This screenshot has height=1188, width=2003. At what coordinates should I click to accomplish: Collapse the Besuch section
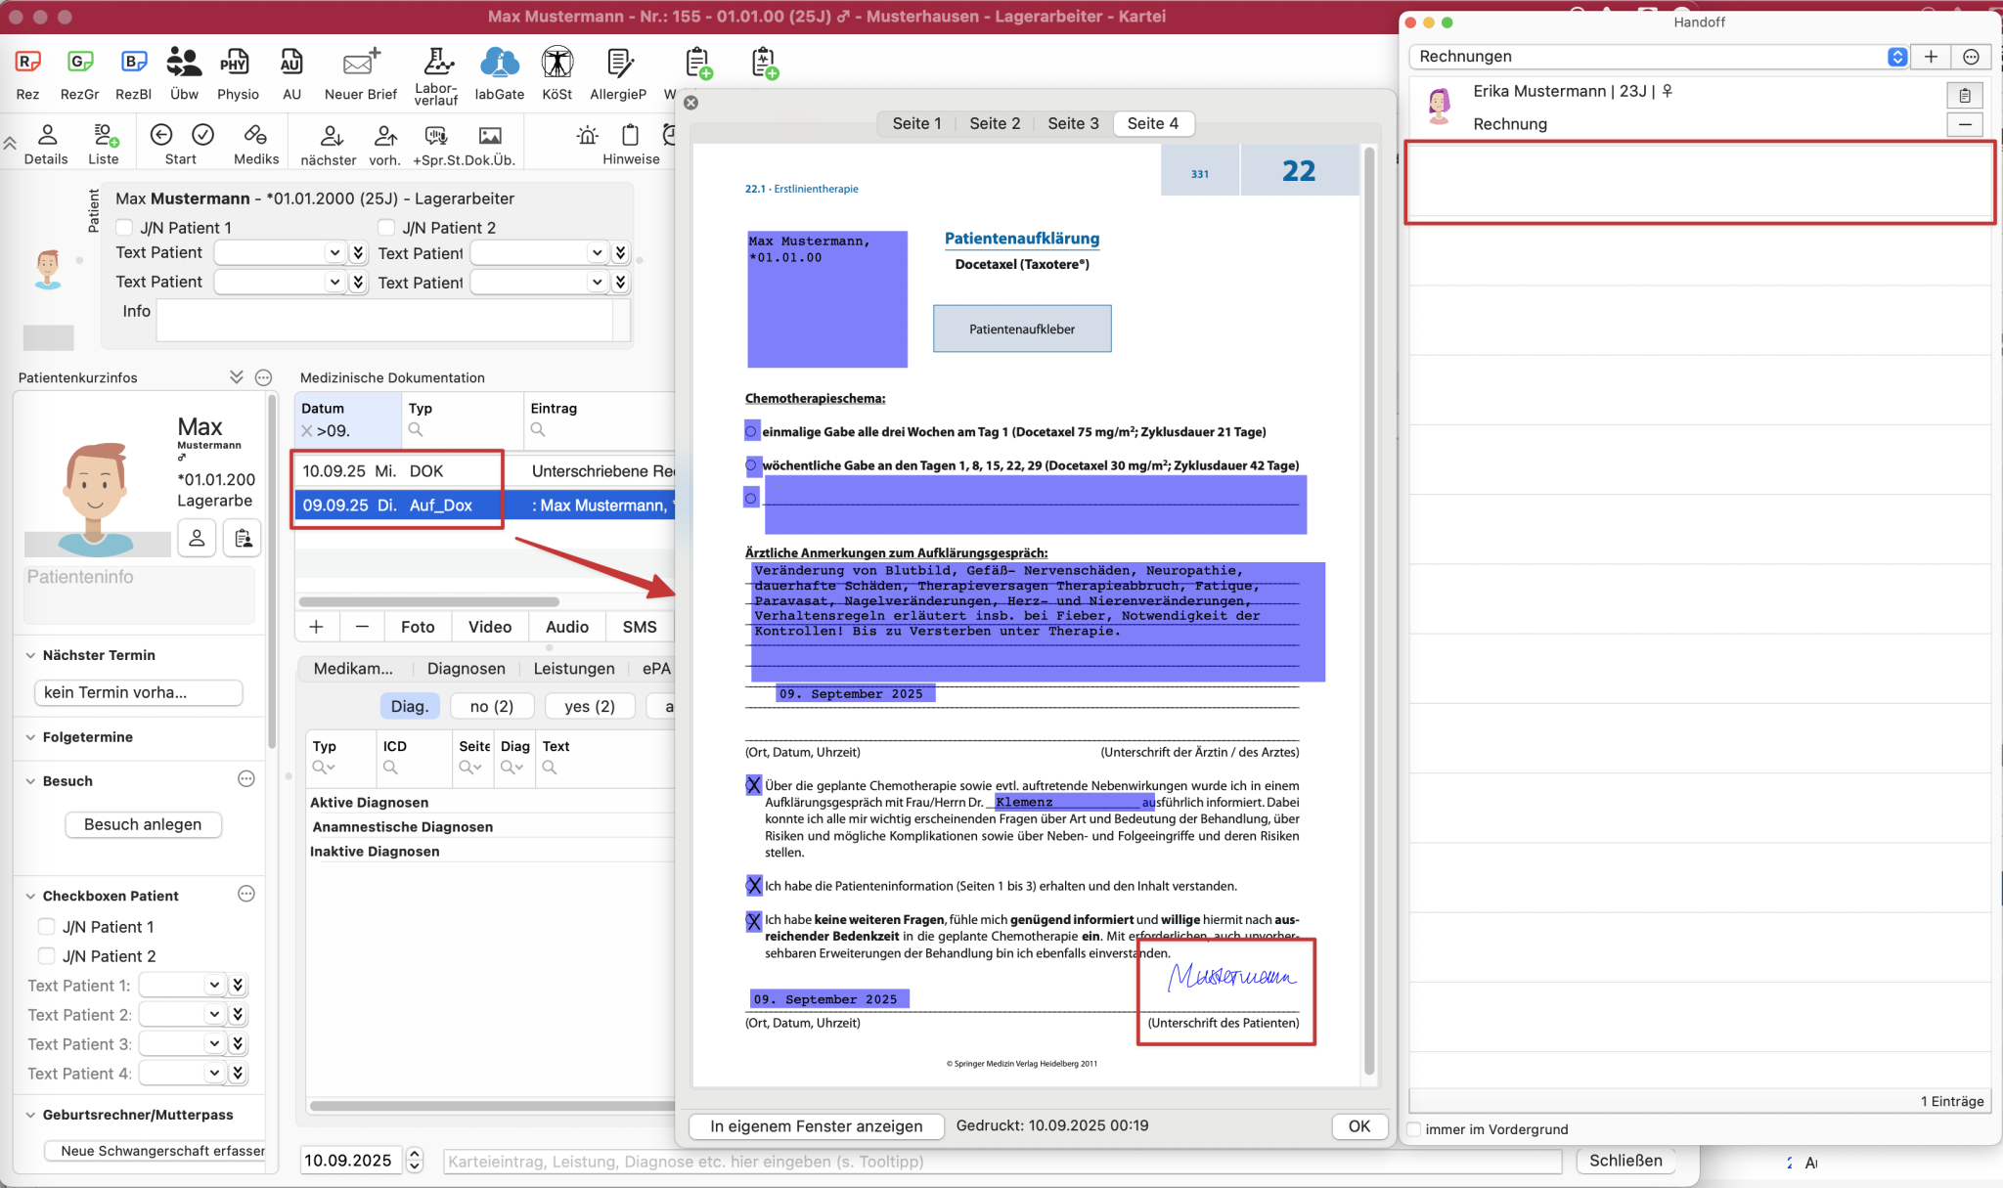point(30,781)
